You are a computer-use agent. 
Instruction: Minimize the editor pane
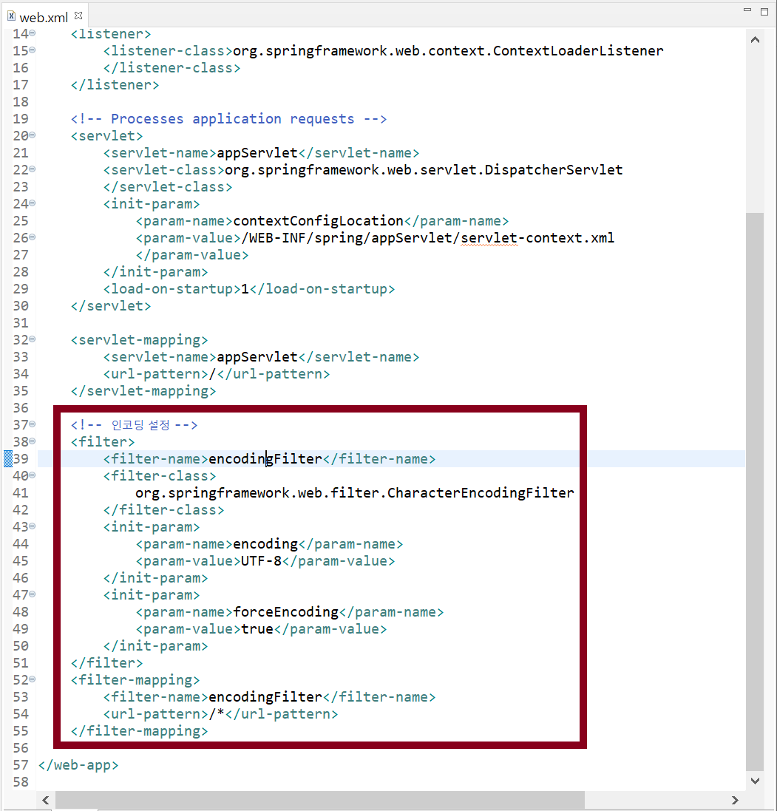(747, 10)
